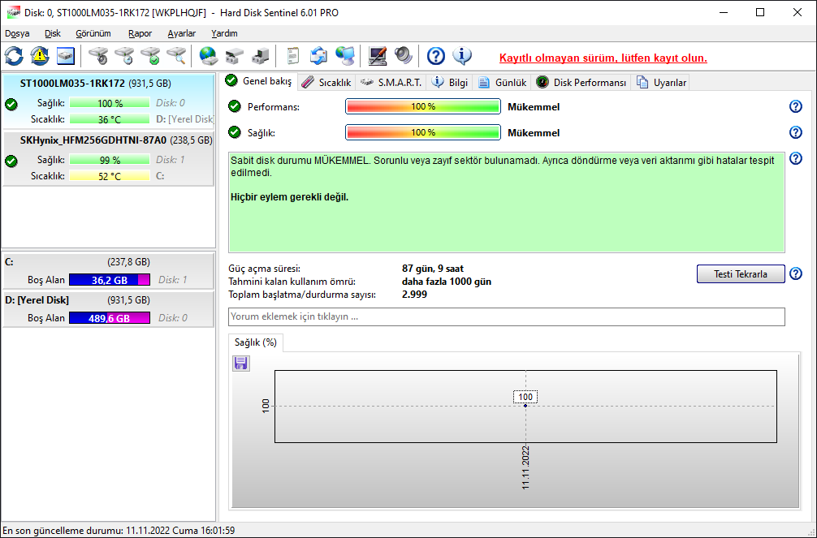Image resolution: width=817 pixels, height=538 pixels.
Task: Click the unregistered version registration link
Action: coord(603,58)
